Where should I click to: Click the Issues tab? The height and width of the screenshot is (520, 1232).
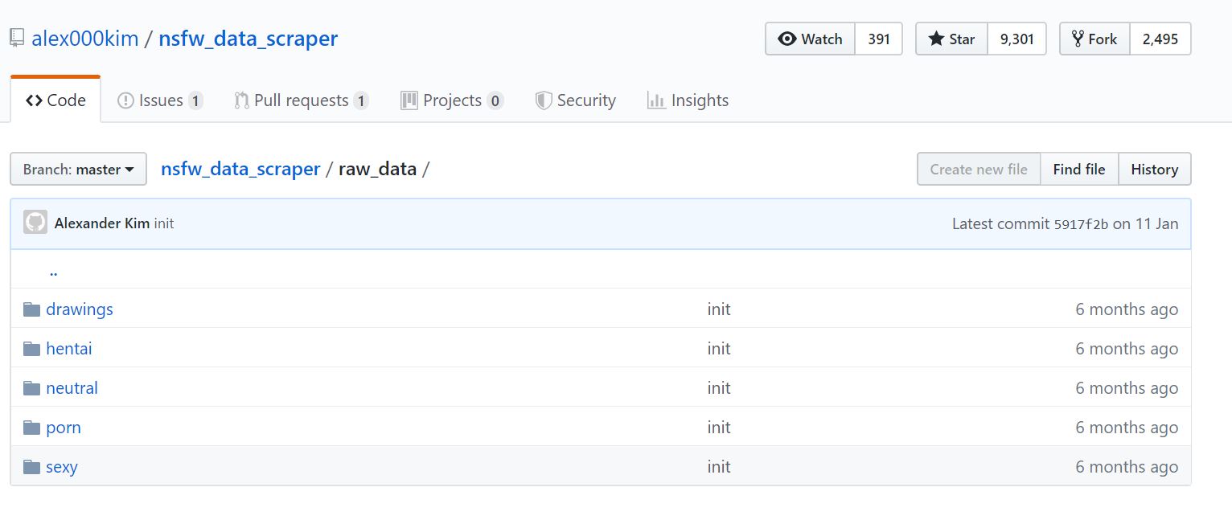[x=160, y=100]
